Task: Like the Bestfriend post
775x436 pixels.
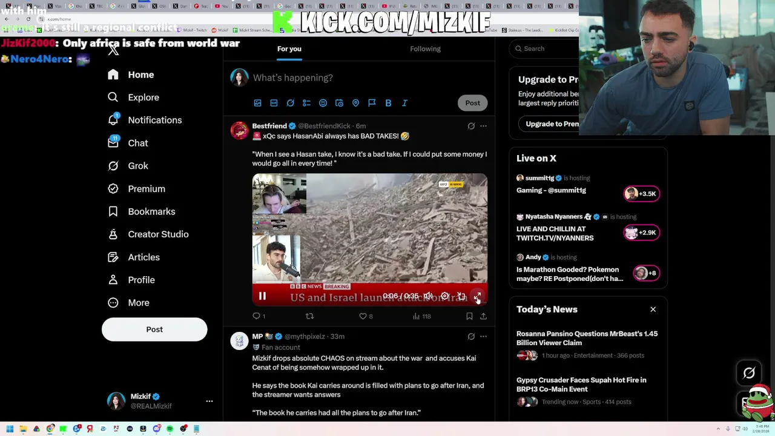Action: (x=366, y=316)
